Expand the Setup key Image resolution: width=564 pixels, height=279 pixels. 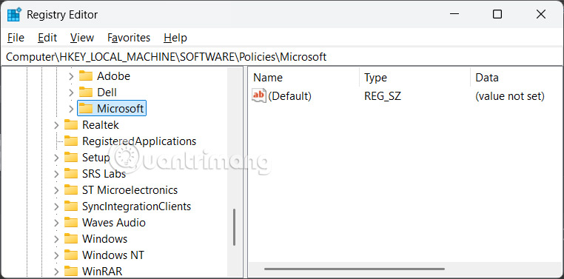pyautogui.click(x=56, y=158)
